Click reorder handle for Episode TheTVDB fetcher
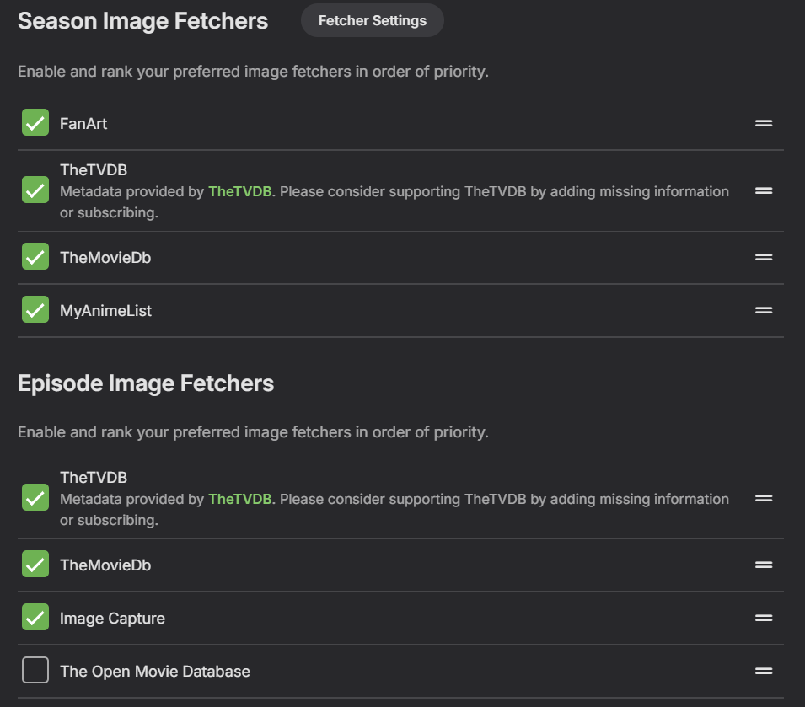 click(x=764, y=498)
